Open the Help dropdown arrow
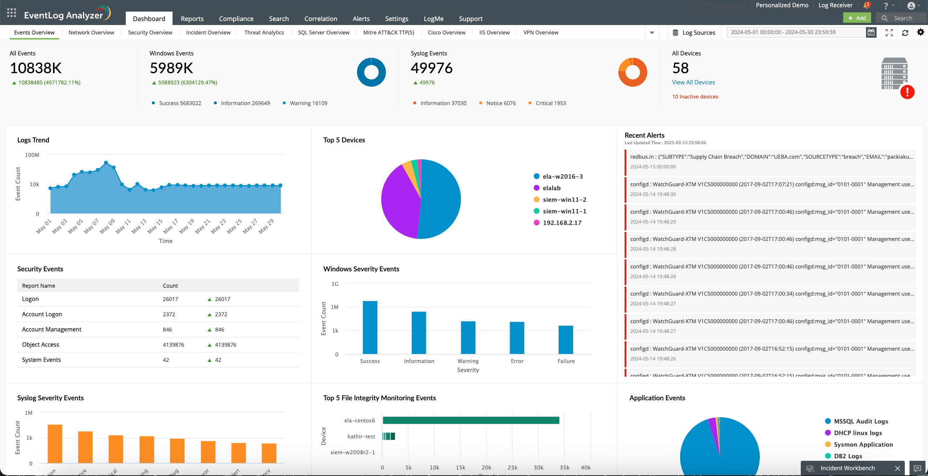 [892, 5]
